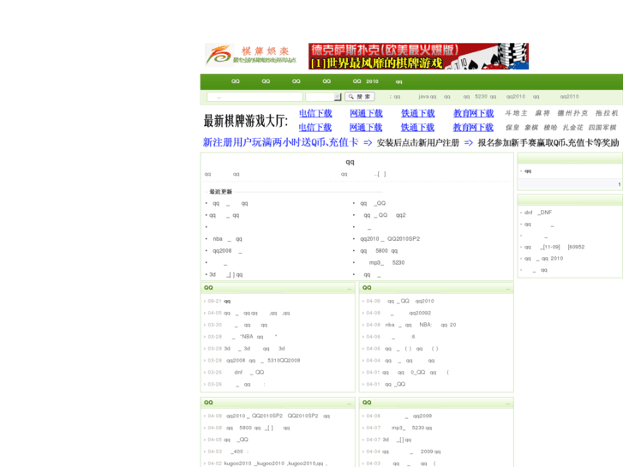Click 教育网下载 link in the 保皇 row

click(473, 127)
